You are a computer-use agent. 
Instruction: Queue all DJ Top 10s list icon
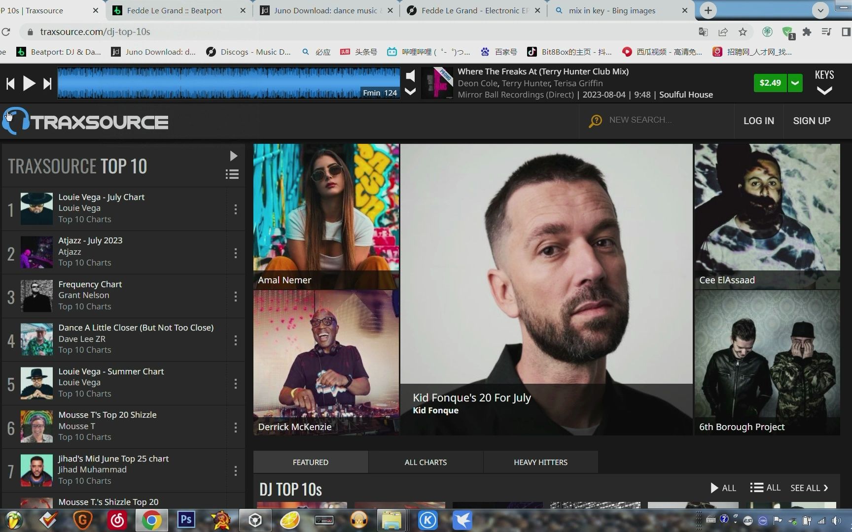click(765, 488)
